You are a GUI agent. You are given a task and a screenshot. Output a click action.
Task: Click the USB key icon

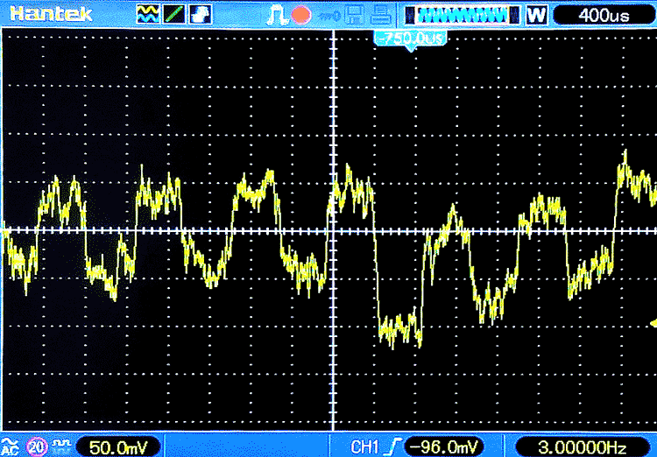point(329,16)
